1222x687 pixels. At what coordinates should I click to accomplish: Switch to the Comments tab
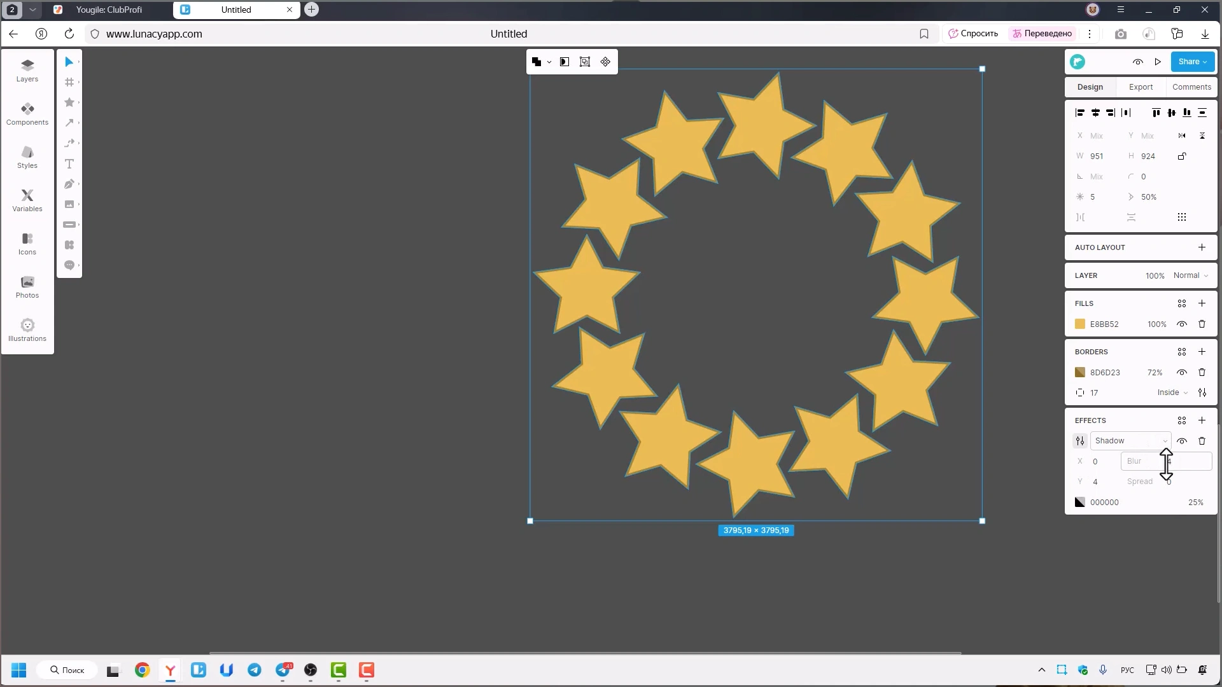1191,87
